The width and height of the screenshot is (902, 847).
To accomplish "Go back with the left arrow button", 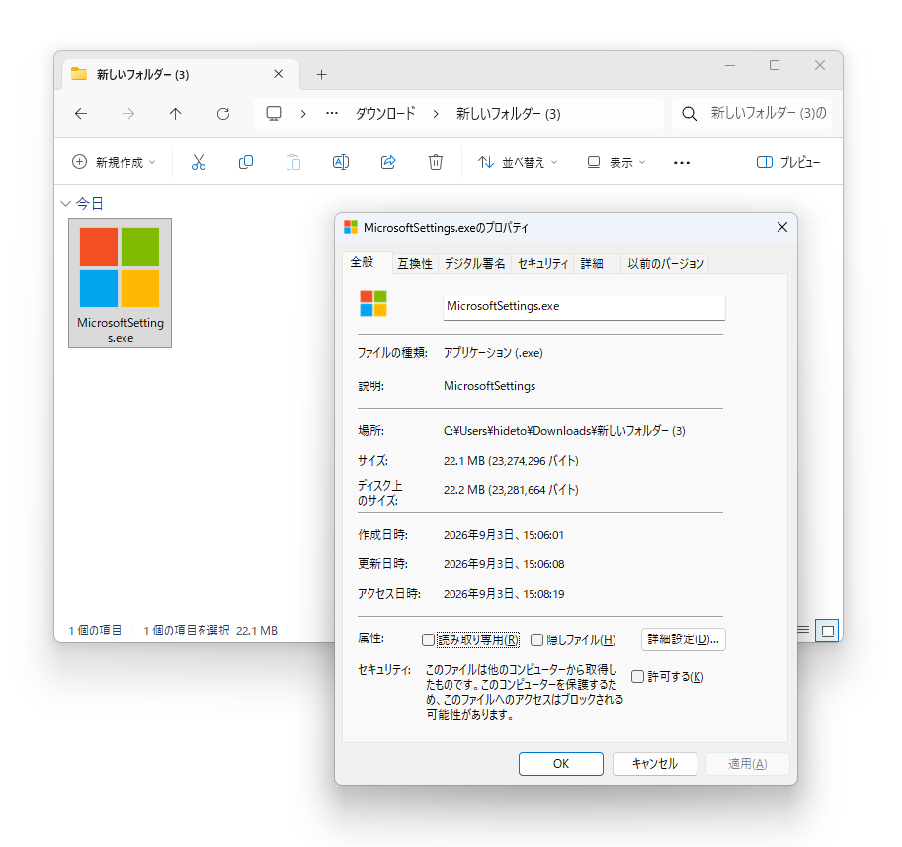I will coord(81,114).
